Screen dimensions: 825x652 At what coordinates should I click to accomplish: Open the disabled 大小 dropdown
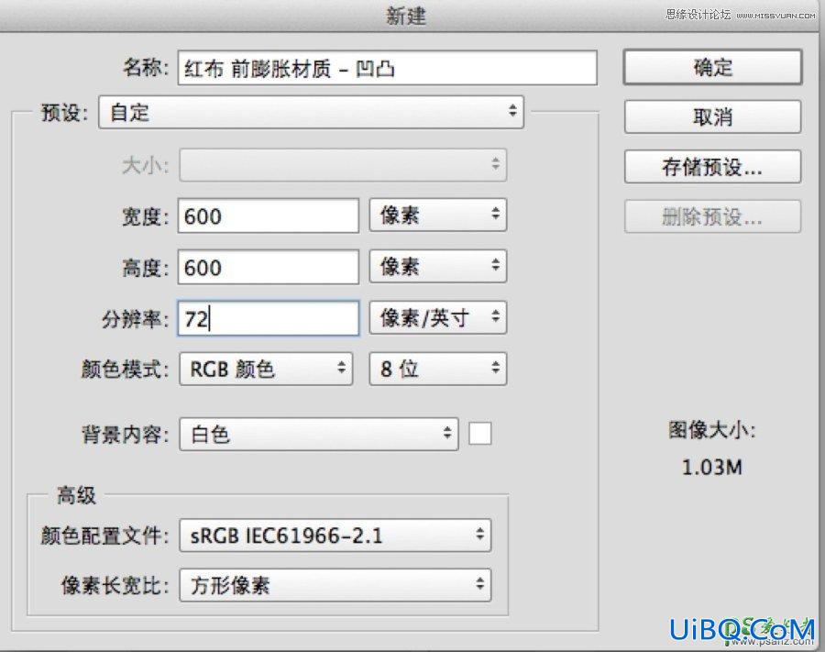click(x=343, y=165)
